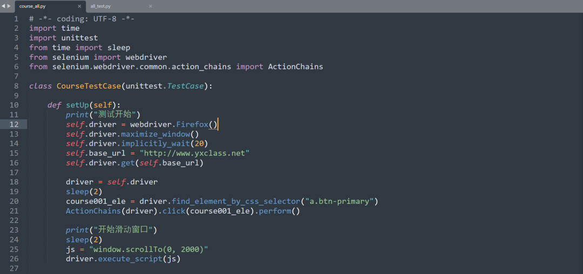Viewport: 583px width, 274px height.
Task: Click "selenium.webdriver.common.action_chains" module path
Action: tap(141, 67)
